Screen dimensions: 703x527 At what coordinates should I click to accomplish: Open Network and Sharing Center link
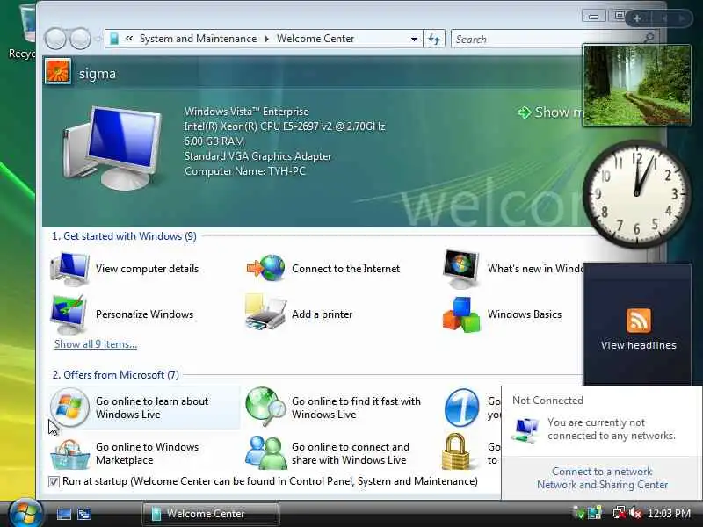click(602, 485)
